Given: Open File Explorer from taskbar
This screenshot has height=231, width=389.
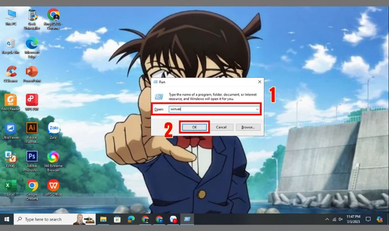Looking at the screenshot, I should coord(103,219).
